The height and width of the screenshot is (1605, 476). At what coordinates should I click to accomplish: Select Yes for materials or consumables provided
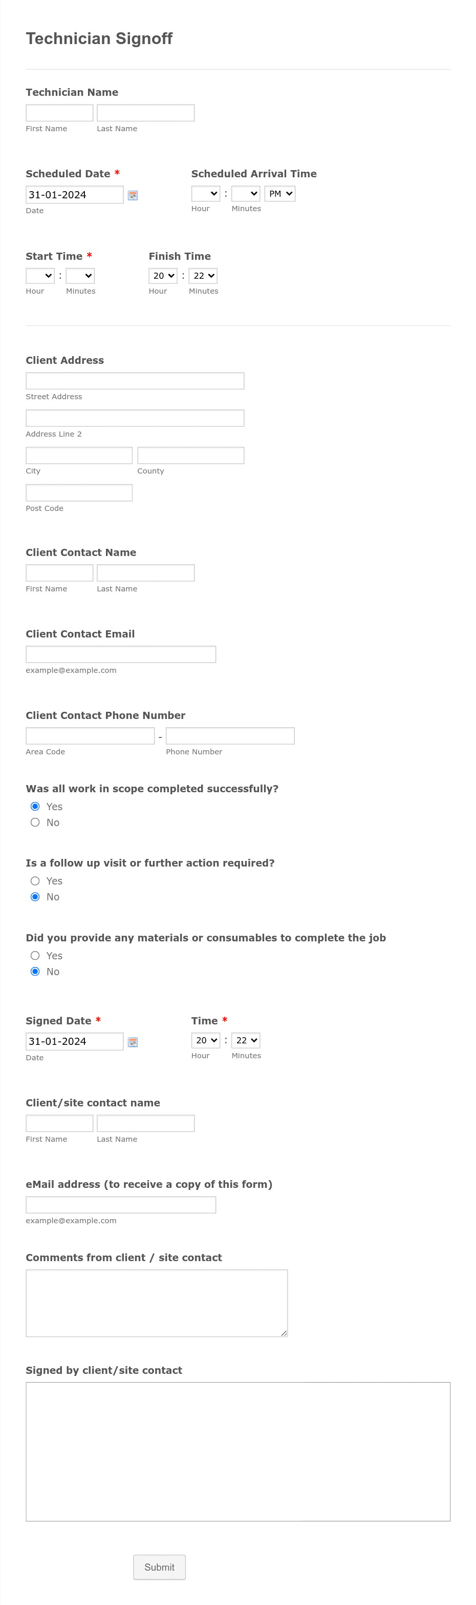(35, 956)
